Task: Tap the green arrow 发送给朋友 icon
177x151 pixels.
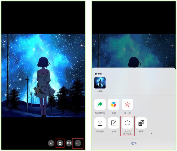Action: click(100, 104)
